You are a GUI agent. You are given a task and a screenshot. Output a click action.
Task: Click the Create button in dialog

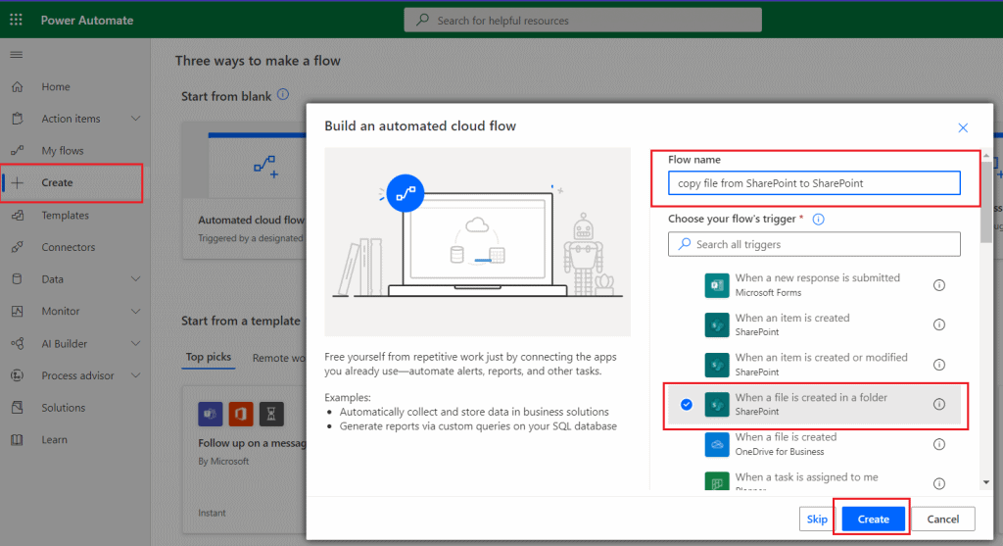click(x=873, y=520)
